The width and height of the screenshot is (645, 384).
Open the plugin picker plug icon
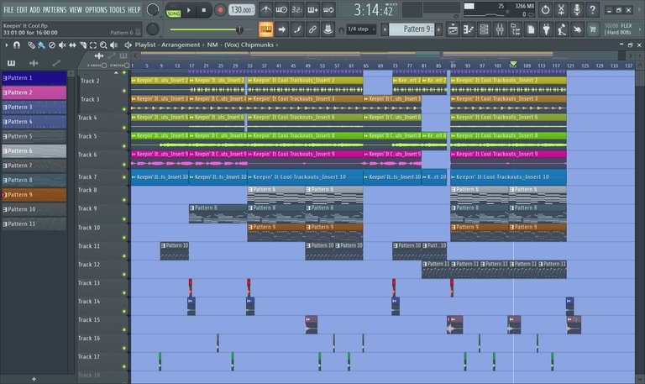click(x=546, y=29)
